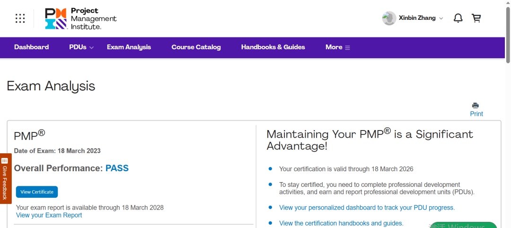Go to the Dashboard tab
Screen dimensions: 511x228
point(32,47)
